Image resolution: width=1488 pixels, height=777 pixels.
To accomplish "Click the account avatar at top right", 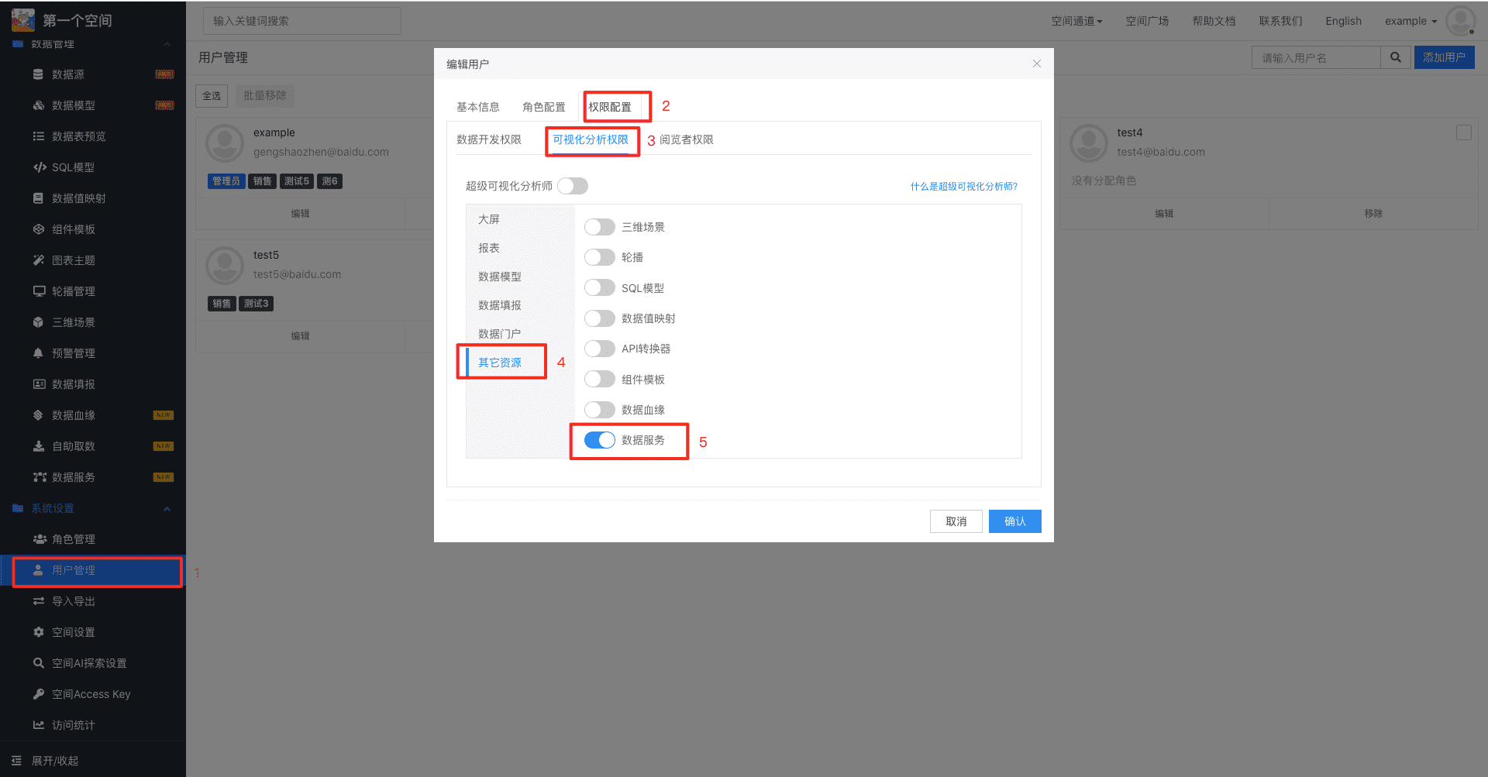I will tap(1460, 21).
